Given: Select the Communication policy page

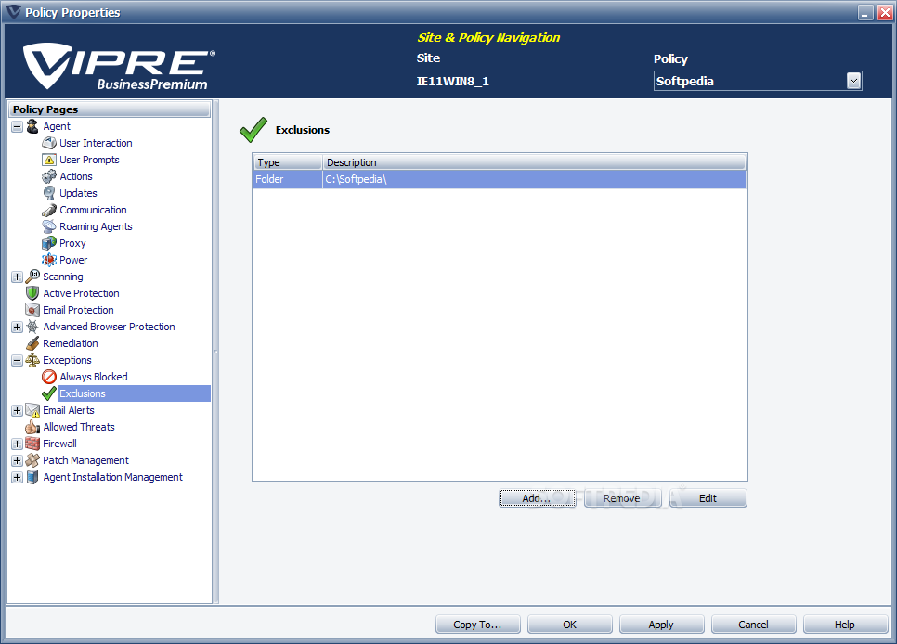Looking at the screenshot, I should click(x=93, y=210).
